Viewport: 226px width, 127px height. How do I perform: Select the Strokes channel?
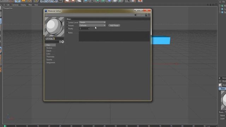[49, 48]
